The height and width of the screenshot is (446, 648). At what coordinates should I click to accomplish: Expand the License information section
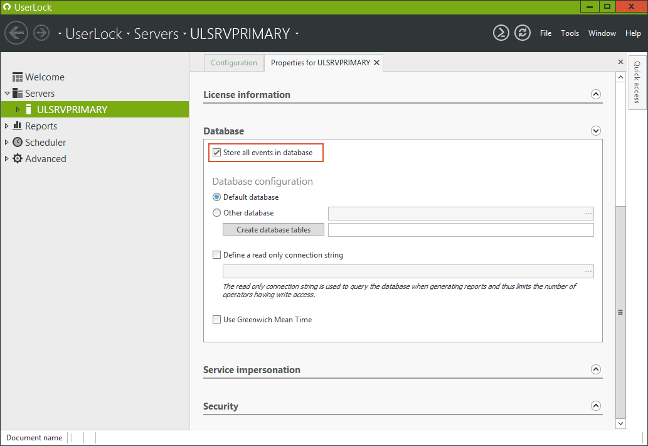coord(596,95)
